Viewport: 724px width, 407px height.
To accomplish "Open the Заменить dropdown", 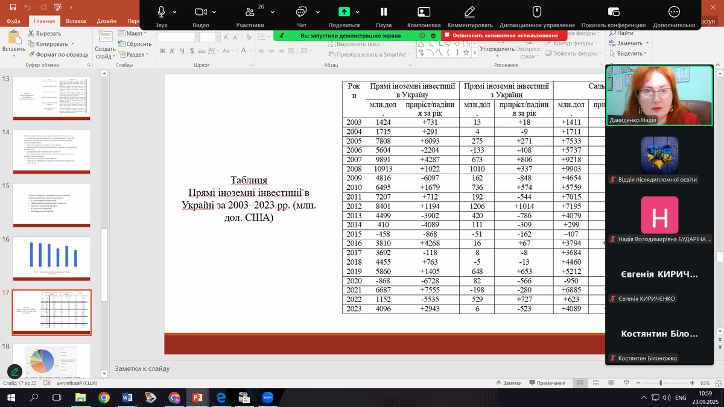I will coord(627,43).
